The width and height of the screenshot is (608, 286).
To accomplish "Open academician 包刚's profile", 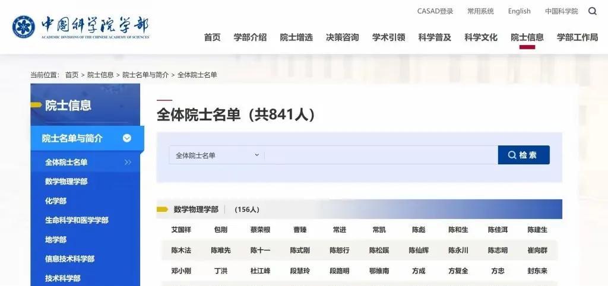I will coord(221,230).
